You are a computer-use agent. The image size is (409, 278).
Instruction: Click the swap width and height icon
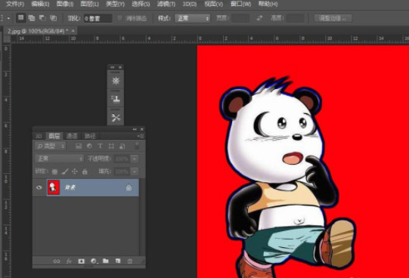point(259,18)
